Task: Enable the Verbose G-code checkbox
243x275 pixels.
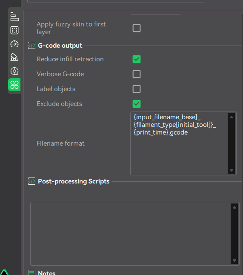Action: 137,74
